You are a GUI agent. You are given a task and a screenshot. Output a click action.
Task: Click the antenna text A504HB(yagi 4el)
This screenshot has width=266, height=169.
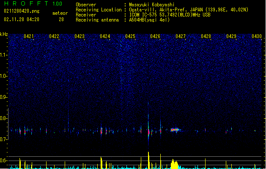click(x=149, y=20)
